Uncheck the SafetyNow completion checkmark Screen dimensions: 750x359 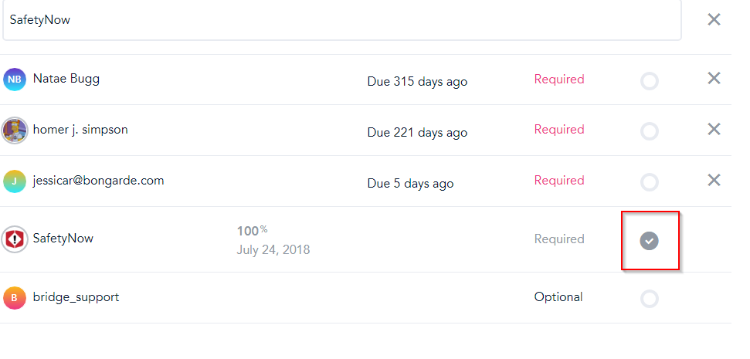[650, 241]
